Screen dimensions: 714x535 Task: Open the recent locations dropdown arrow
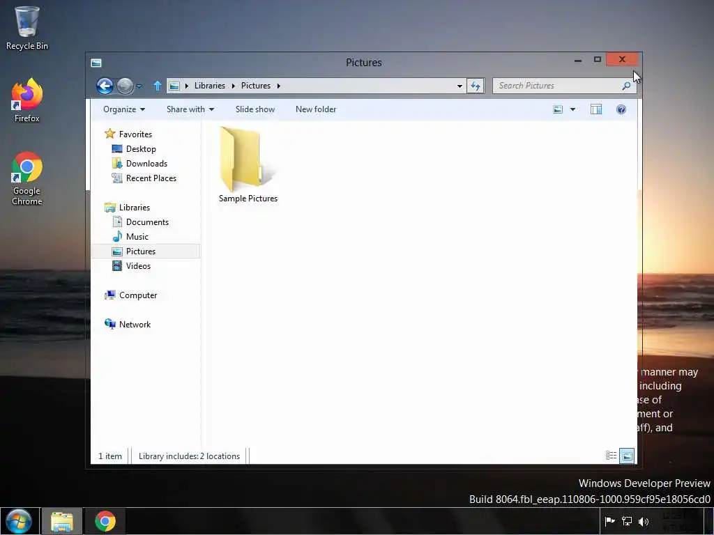click(x=139, y=86)
